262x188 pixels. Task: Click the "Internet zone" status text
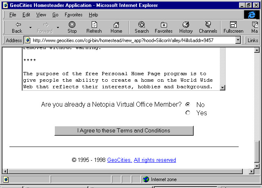pos(164,179)
